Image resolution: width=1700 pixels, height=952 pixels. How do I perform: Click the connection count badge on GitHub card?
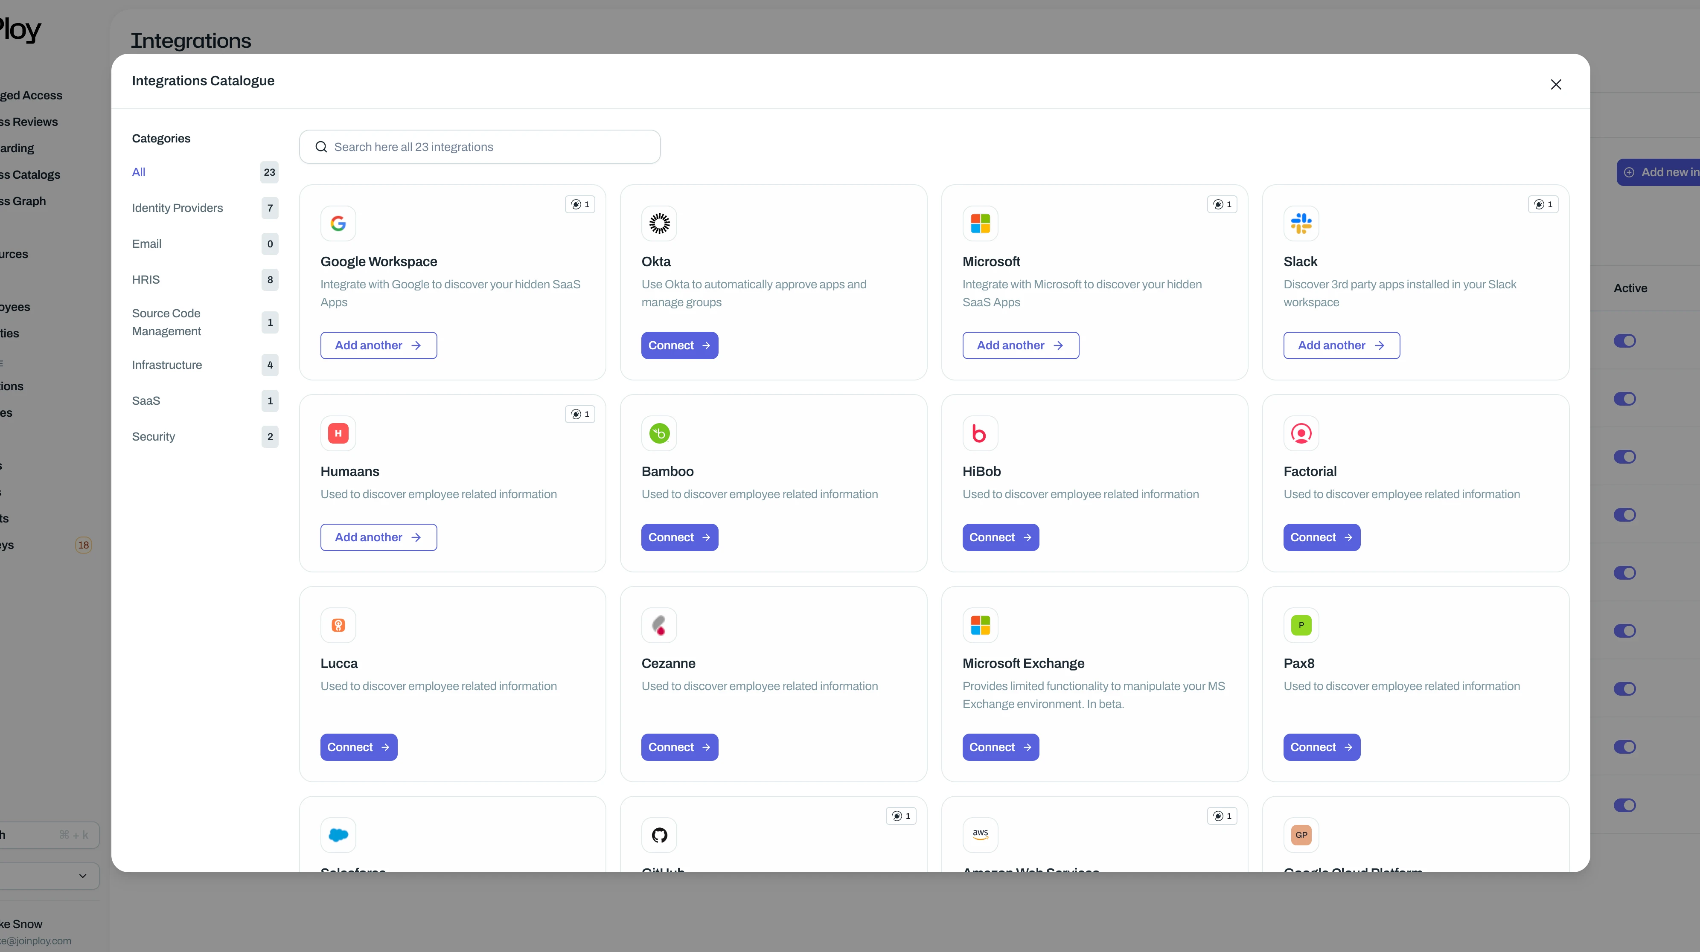coord(901,816)
